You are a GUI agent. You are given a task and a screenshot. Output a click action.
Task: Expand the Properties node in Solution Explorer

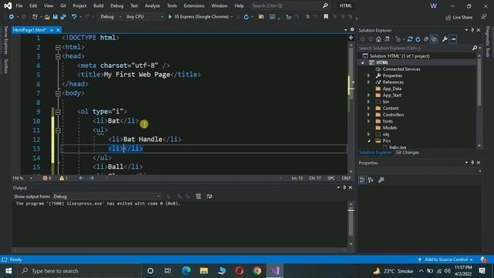(x=369, y=76)
